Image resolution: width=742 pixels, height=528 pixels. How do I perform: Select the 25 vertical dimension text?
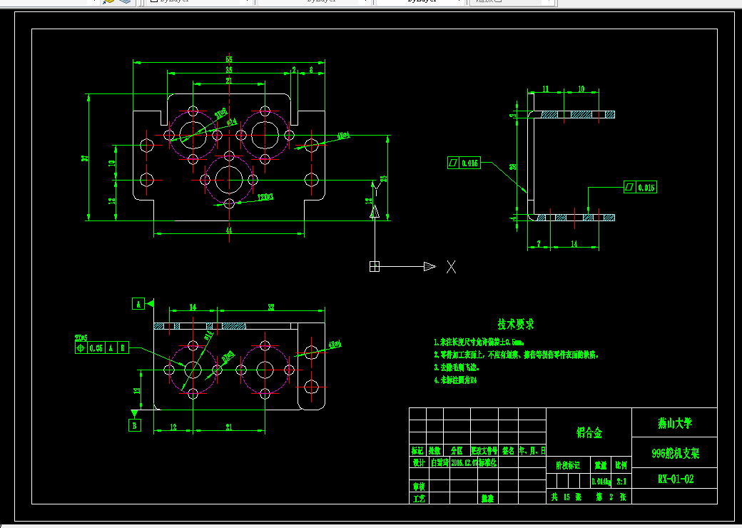point(384,179)
